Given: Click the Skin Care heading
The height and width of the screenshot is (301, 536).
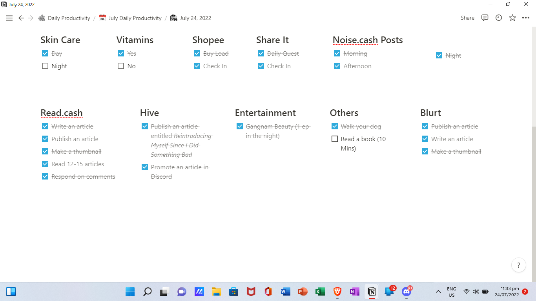Looking at the screenshot, I should click(60, 40).
